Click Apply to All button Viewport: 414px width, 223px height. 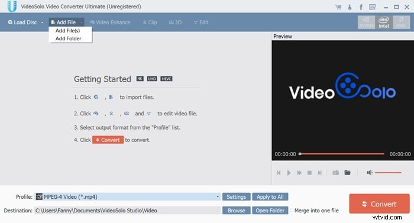pyautogui.click(x=270, y=197)
